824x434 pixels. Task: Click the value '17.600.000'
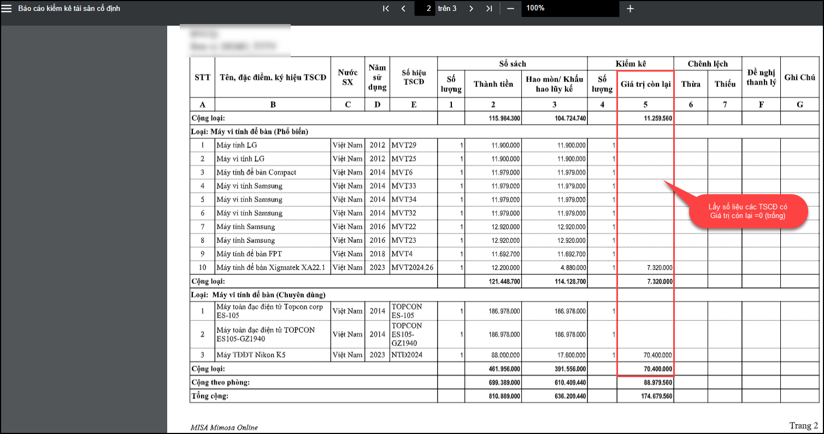pyautogui.click(x=570, y=355)
